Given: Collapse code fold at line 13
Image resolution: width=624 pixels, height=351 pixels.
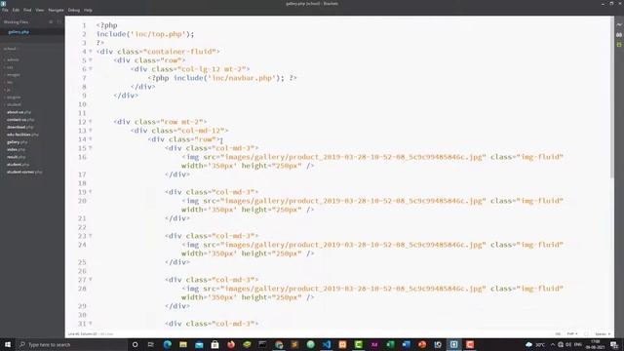Looking at the screenshot, I should [x=91, y=130].
